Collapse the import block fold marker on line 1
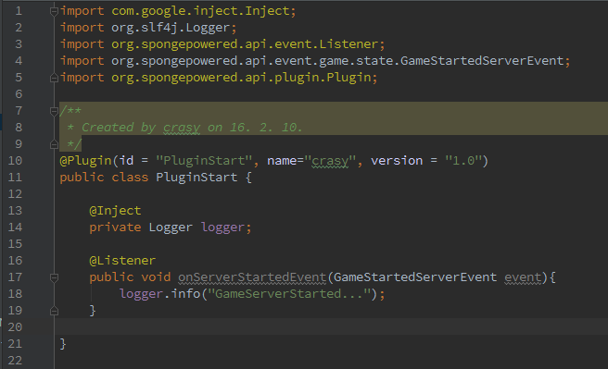608x369 pixels. coord(54,12)
